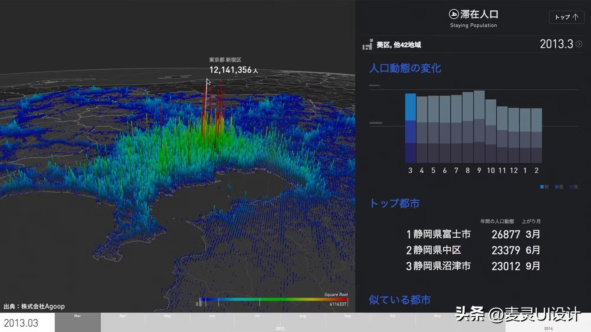The width and height of the screenshot is (591, 332).
Task: Open 静岡県沼津市 top city entry
Action: (441, 266)
